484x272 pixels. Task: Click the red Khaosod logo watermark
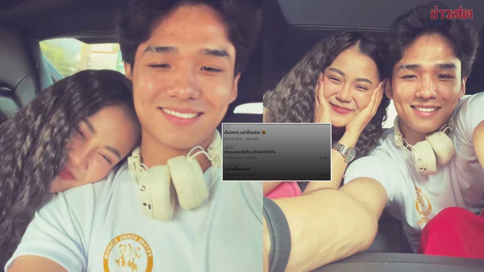pyautogui.click(x=451, y=13)
